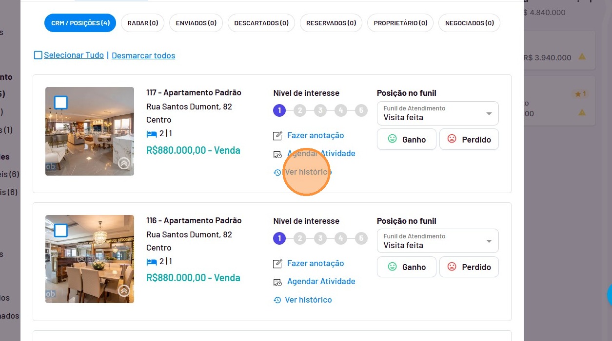The width and height of the screenshot is (612, 341).
Task: Click the history clock icon on property 116
Action: point(277,300)
